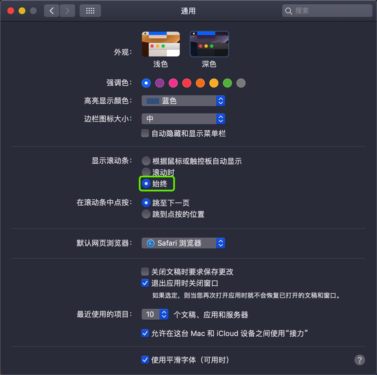377x375 pixels.
Task: Click the 搜索 search field
Action: [327, 11]
